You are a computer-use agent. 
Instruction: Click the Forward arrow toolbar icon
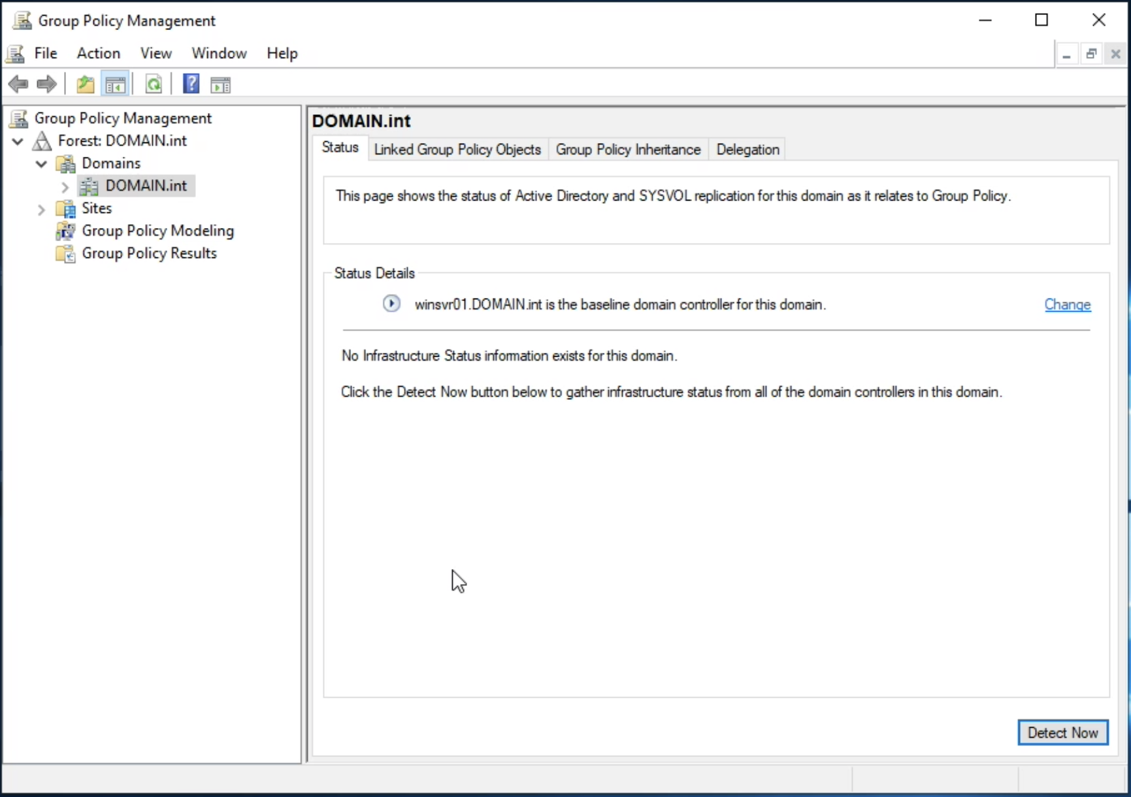(46, 84)
